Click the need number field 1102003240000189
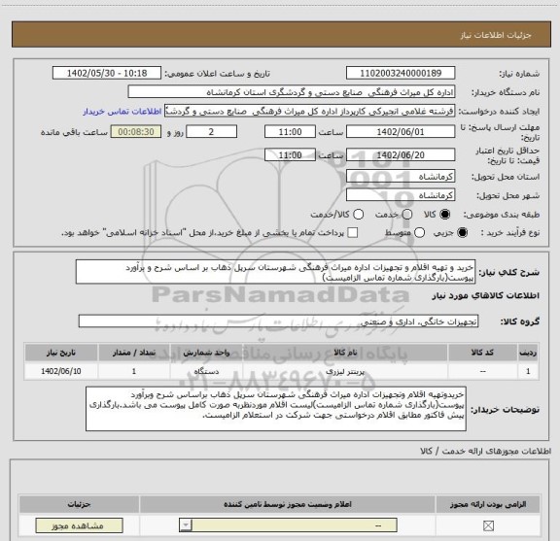The height and width of the screenshot is (541, 560). coord(401,73)
